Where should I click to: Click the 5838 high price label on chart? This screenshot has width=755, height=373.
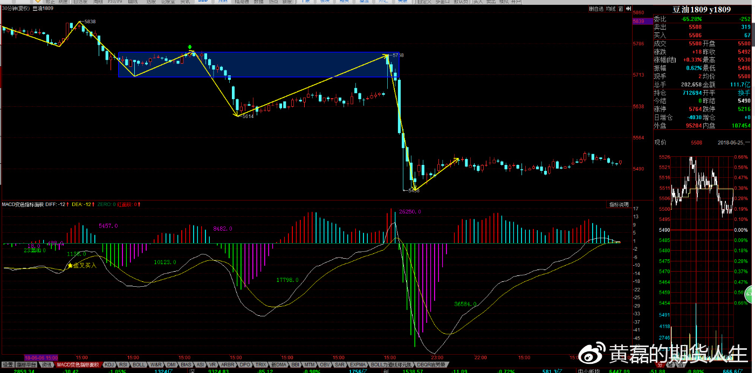pos(90,22)
